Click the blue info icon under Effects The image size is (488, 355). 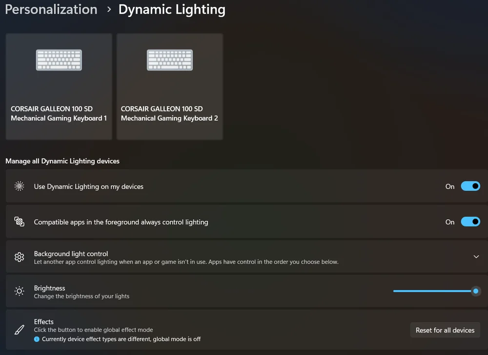coord(37,339)
